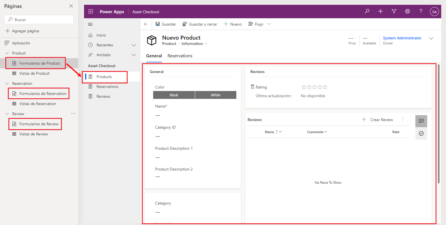The height and width of the screenshot is (225, 446).
Task: Collapse the site map hamburger menu
Action: pos(90,24)
